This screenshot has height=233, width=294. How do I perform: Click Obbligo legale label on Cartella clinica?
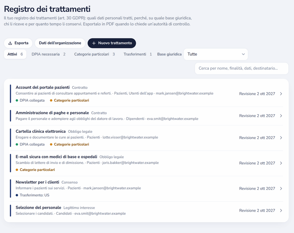[x=80, y=132]
